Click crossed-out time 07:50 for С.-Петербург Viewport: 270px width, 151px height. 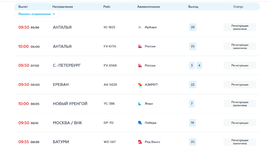coord(35,66)
